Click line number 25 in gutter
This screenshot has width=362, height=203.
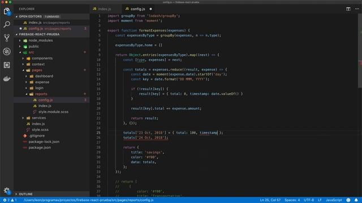pyautogui.click(x=98, y=133)
